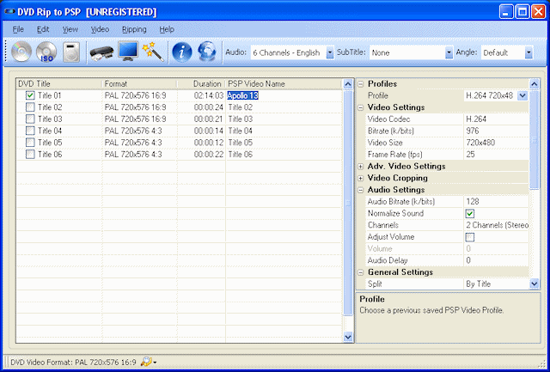Screen dimensions: 550x372
Task: Open DVD disc toolbar icon
Action: pyautogui.click(x=21, y=52)
